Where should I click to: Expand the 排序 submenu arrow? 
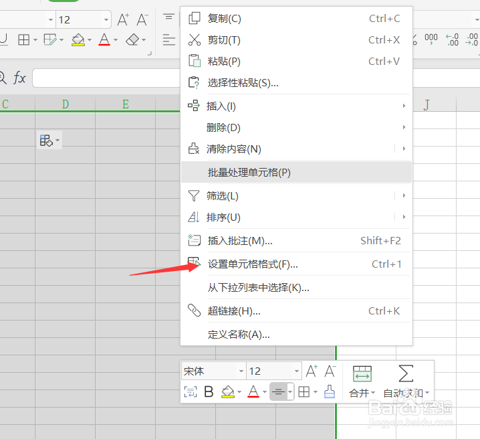[x=404, y=217]
